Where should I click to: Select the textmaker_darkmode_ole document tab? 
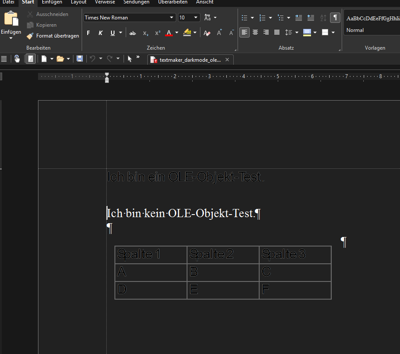[190, 60]
